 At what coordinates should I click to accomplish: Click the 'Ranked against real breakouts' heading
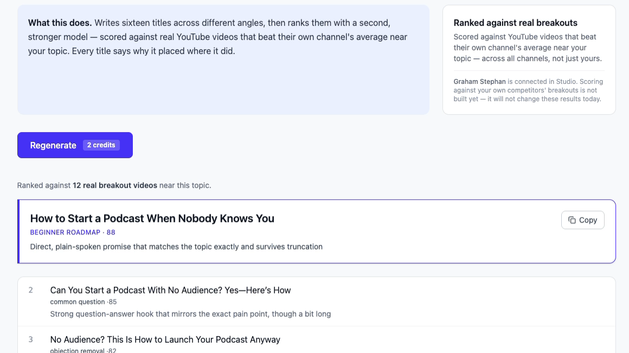(516, 23)
